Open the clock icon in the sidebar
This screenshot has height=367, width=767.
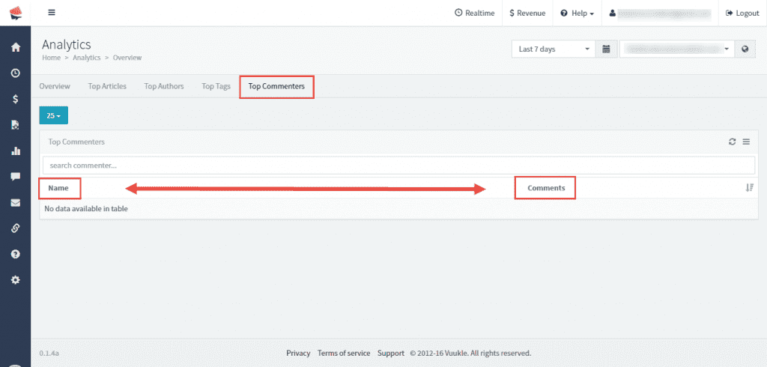pyautogui.click(x=15, y=73)
